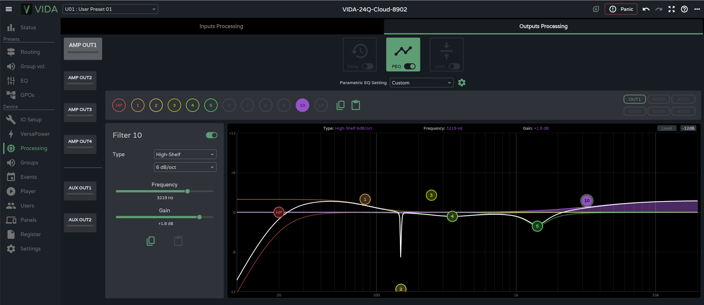
Task: Toggle the PEQ switch off
Action: click(410, 66)
